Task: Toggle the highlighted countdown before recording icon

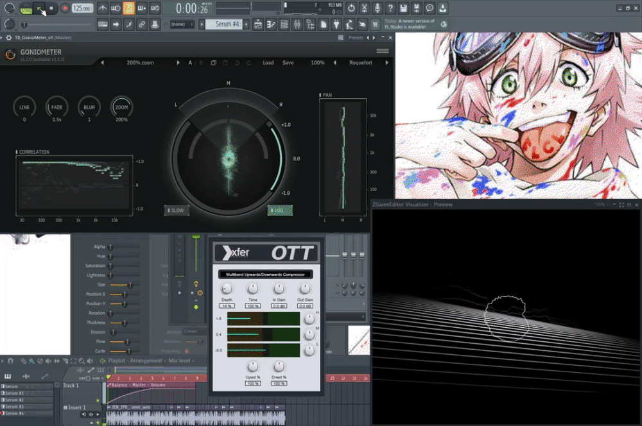Action: (x=128, y=8)
